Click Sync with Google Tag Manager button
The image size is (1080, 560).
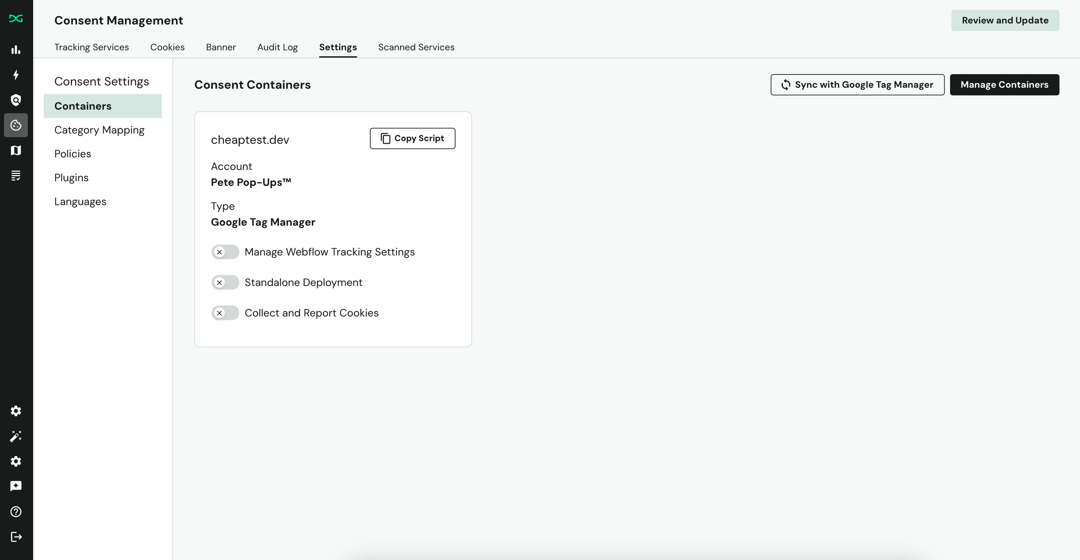857,84
